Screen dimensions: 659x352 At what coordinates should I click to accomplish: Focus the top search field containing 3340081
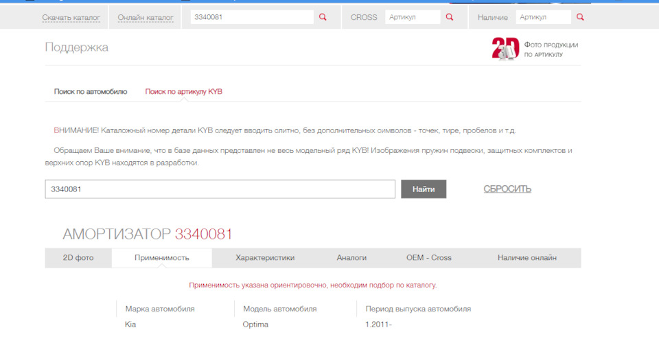point(252,17)
